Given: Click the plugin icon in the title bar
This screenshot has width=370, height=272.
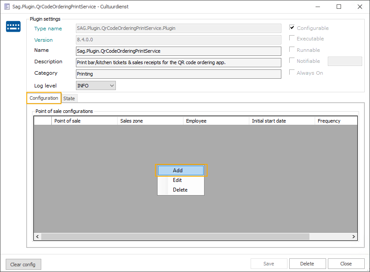Looking at the screenshot, I should [6, 7].
